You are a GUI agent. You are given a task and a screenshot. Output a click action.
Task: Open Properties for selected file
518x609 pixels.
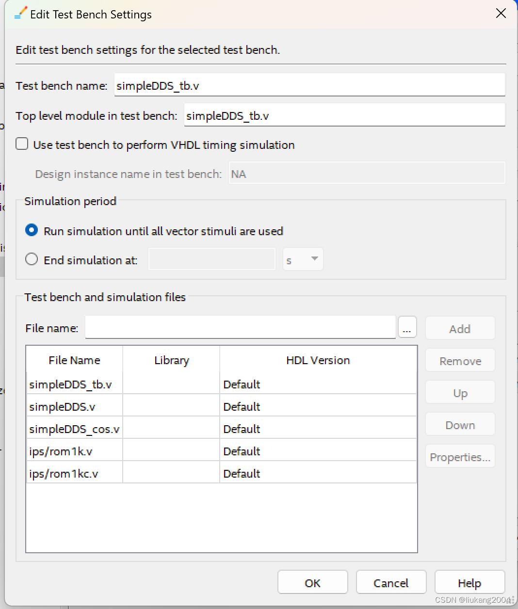[460, 457]
